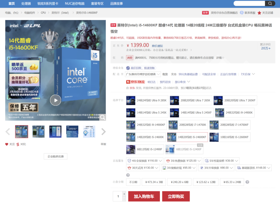The image size is (280, 205).
Task: Choose 24核24线程 Ultra 9 285K option
Action: coord(147,100)
